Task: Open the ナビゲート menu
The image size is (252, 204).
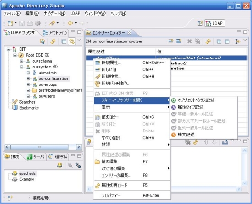Action: (x=55, y=13)
